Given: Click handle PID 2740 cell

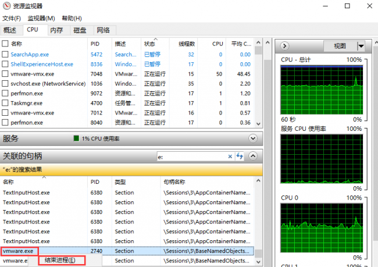Looking at the screenshot, I should 97,251.
